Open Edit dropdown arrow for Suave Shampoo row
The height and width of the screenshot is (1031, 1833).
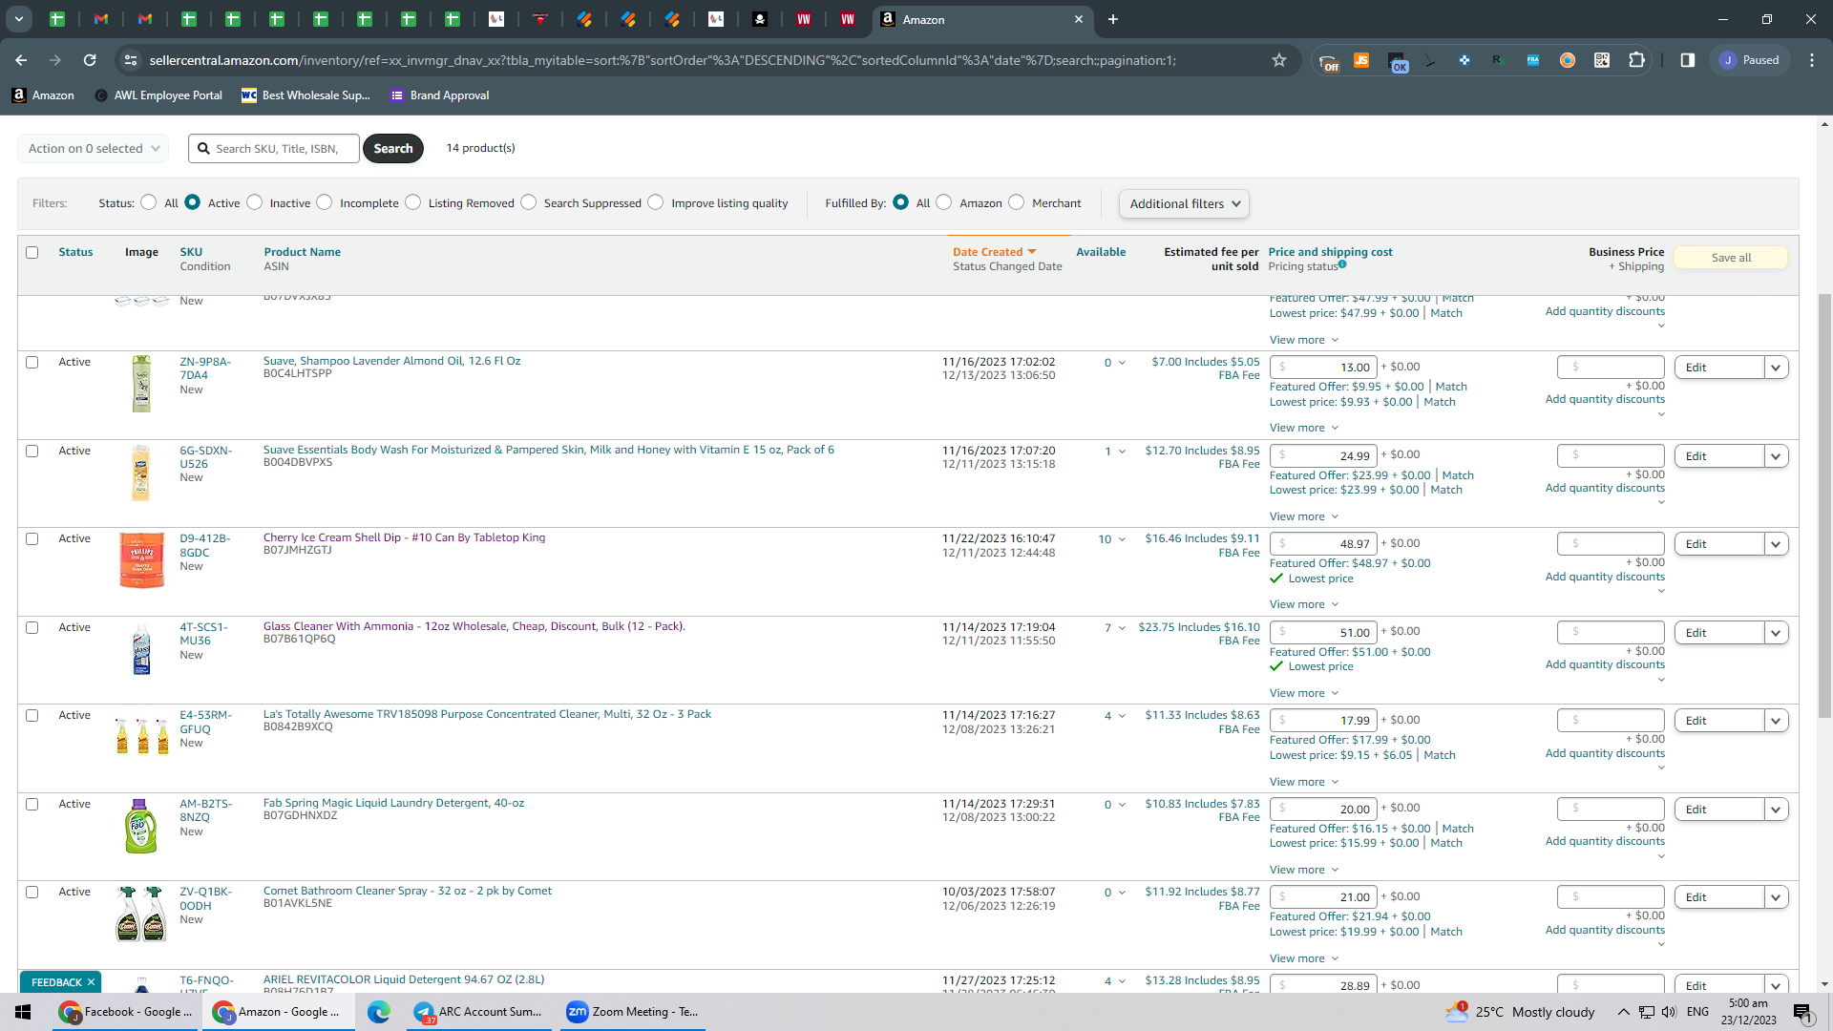(x=1776, y=368)
